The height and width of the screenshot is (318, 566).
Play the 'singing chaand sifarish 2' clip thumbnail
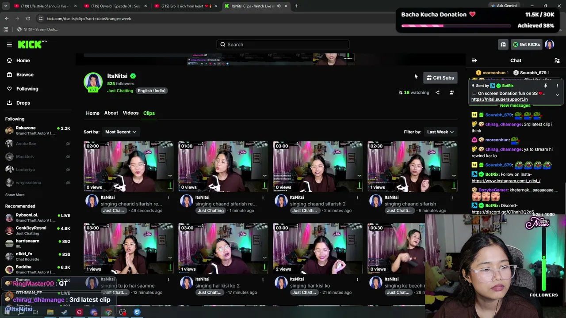click(x=318, y=167)
